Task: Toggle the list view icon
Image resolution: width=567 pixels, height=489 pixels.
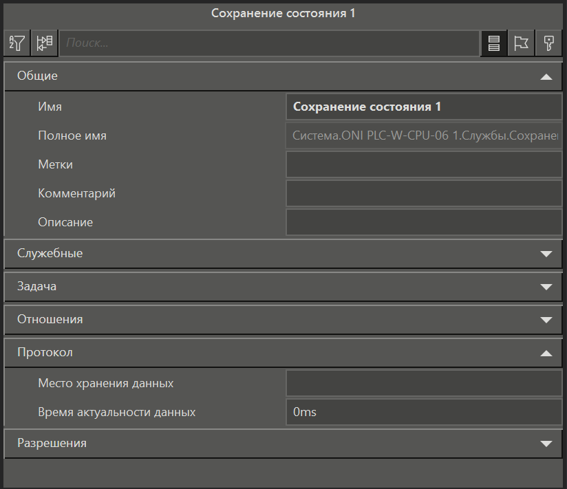Action: pos(494,43)
